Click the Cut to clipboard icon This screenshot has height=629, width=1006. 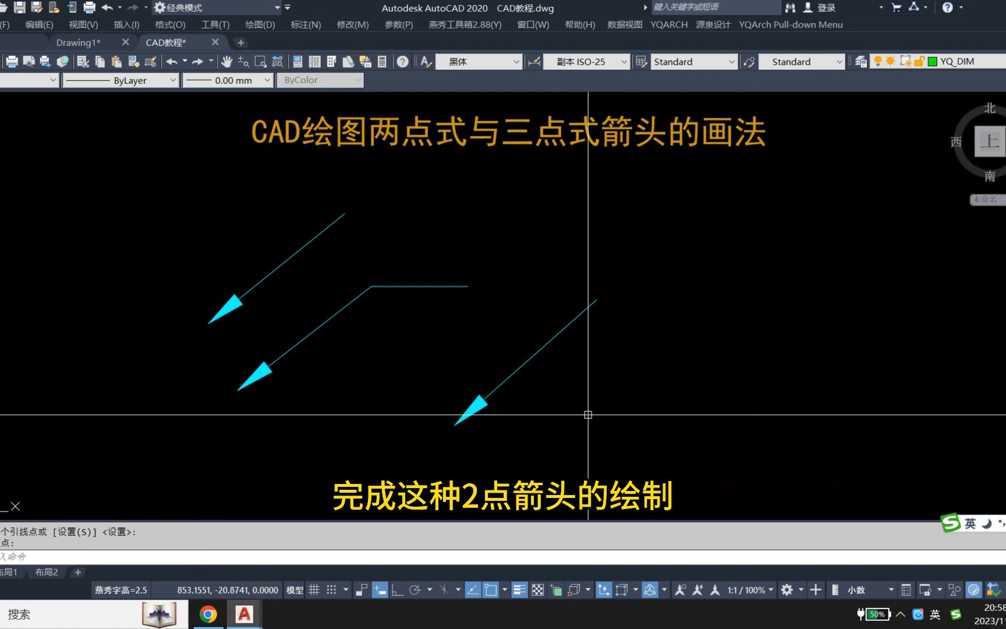point(83,62)
